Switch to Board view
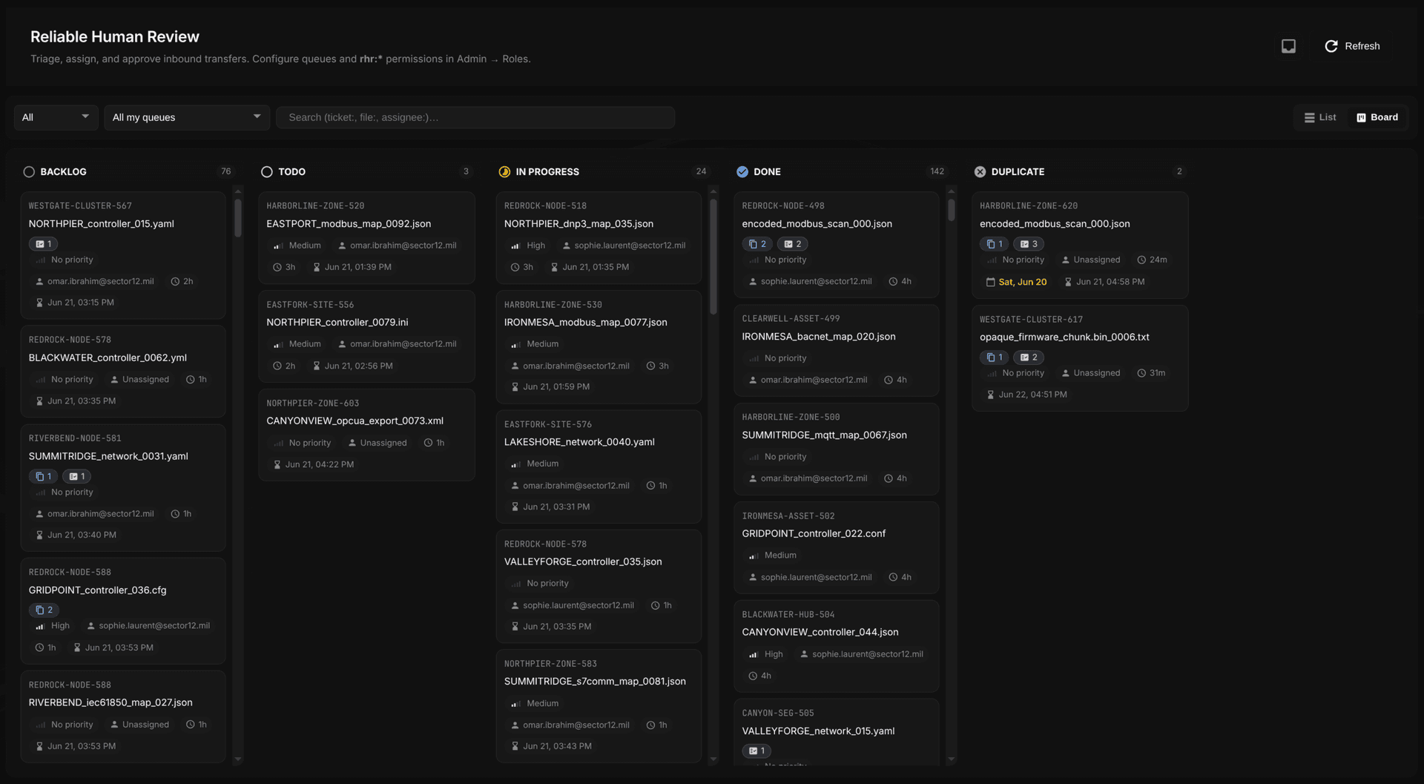This screenshot has width=1424, height=784. coord(1377,117)
